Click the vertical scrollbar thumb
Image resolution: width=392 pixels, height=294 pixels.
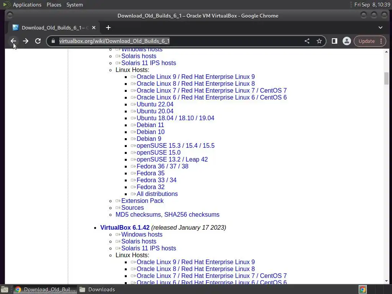click(387, 78)
